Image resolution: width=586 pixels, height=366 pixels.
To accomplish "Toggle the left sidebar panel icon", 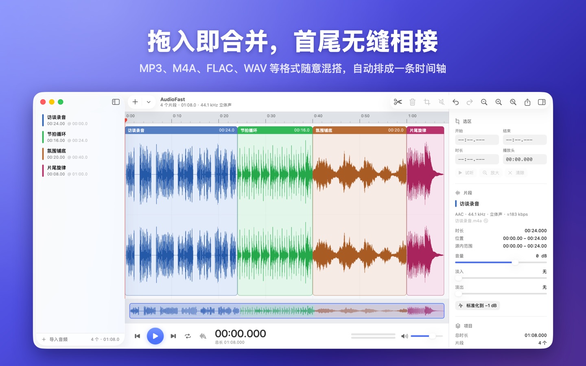I will pyautogui.click(x=116, y=102).
